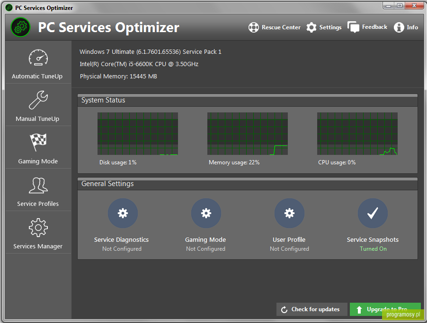This screenshot has width=427, height=323.
Task: Click the Turned On status text
Action: [373, 249]
